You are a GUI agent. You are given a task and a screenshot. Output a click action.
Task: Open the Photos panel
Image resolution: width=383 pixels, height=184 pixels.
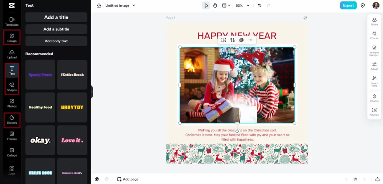[x=12, y=103]
